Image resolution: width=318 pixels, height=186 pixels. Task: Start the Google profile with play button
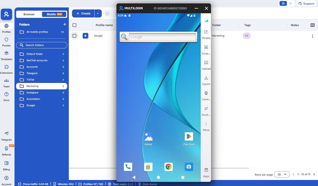click(86, 36)
